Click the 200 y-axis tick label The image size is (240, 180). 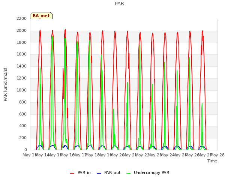point(23,138)
